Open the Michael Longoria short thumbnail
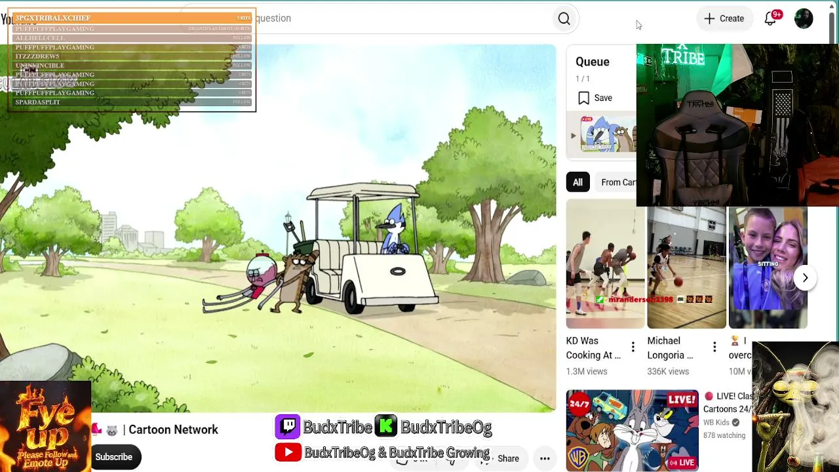The width and height of the screenshot is (839, 472). 686,267
